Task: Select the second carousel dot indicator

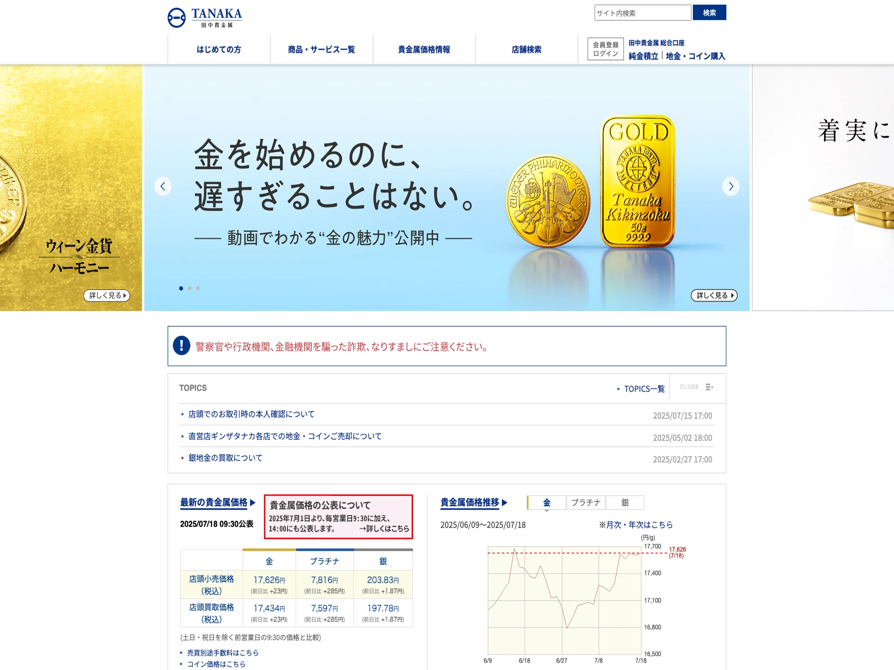Action: [x=190, y=288]
